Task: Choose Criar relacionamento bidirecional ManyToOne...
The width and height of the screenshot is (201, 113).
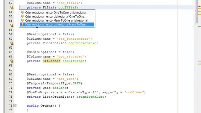Action: (57, 24)
